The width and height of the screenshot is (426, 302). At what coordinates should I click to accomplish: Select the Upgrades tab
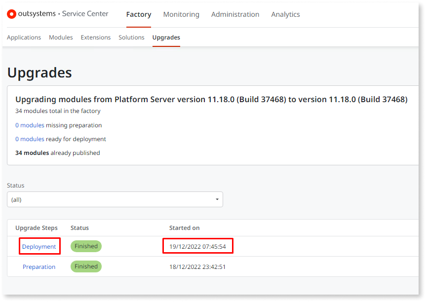pos(166,37)
